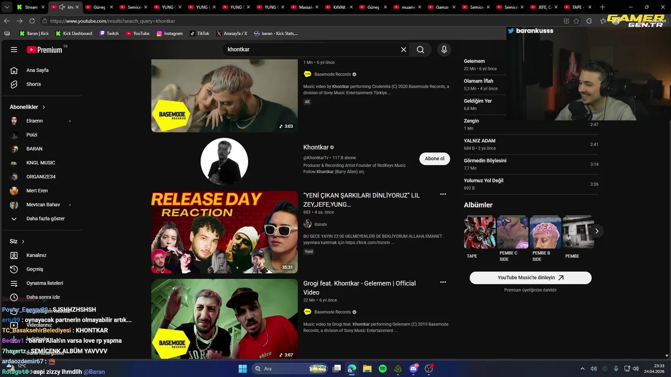Show hidden system tray icons chevron
The width and height of the screenshot is (671, 377).
point(582,369)
